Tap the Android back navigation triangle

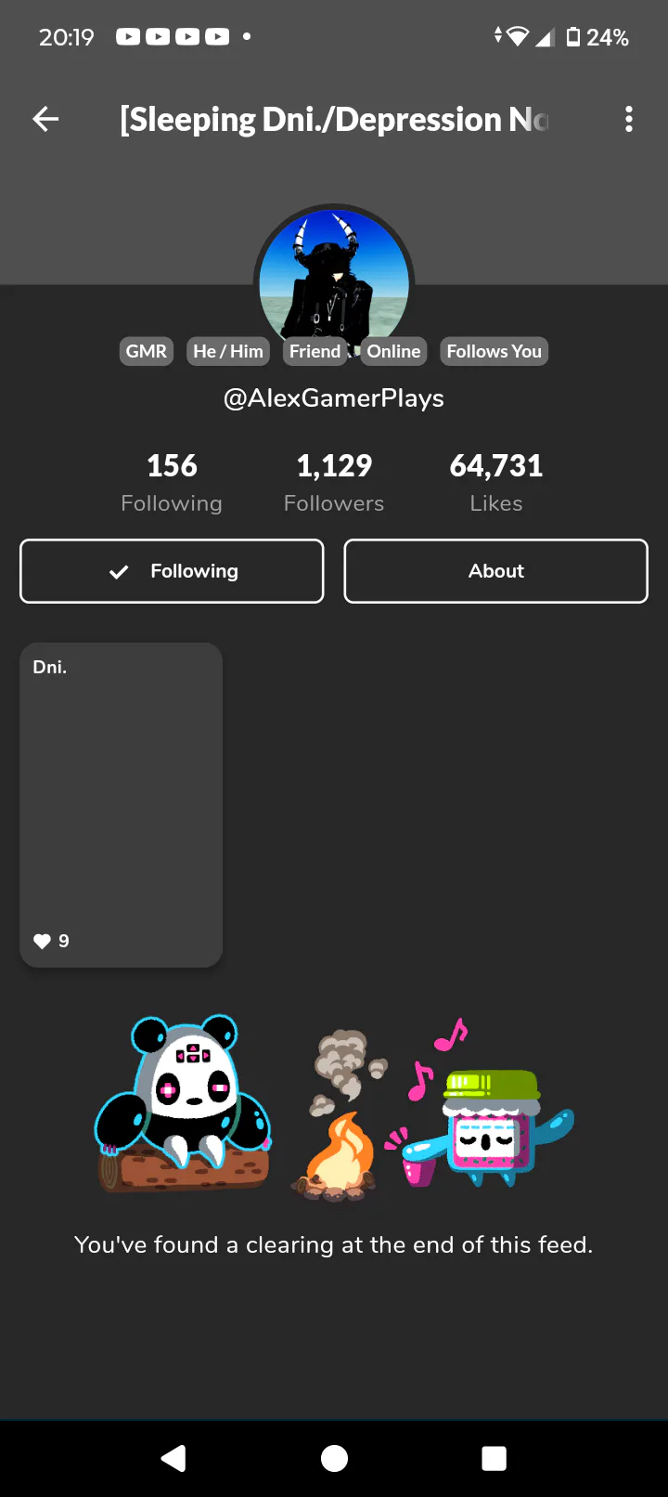point(173,1458)
